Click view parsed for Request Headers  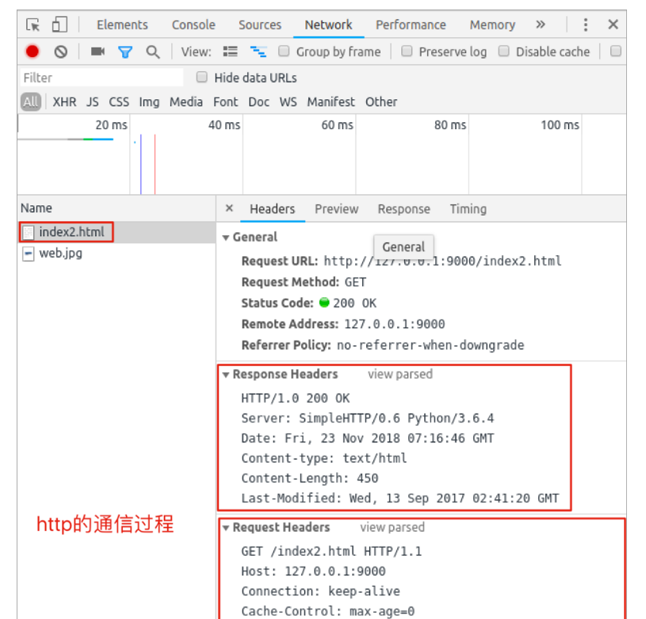(x=392, y=527)
